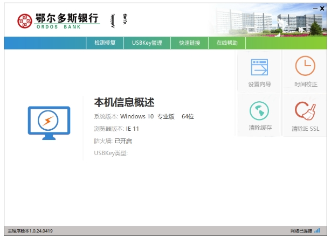
Task: Click the blue computer monitor icon
Action: point(49,123)
